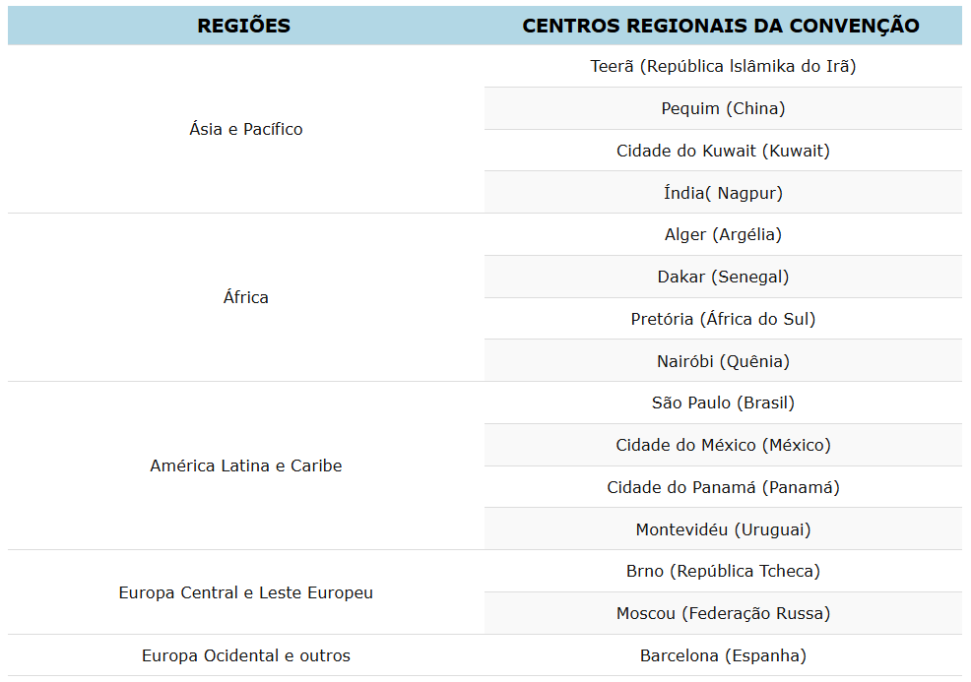Click the Teerã (República Islâmika do Irã) row
Viewport: 971px width, 682px height.
click(723, 67)
